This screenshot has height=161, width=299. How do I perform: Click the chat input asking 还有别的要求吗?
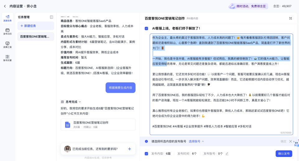95,149
